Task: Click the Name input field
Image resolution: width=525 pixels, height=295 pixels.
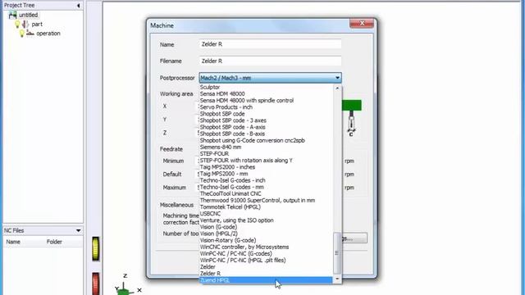Action: [x=270, y=44]
